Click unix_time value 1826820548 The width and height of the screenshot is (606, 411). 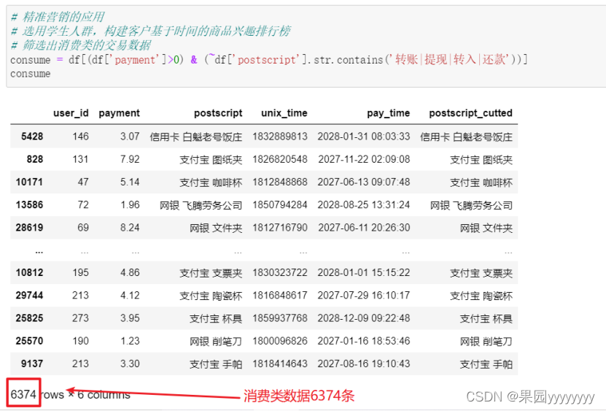pos(280,159)
